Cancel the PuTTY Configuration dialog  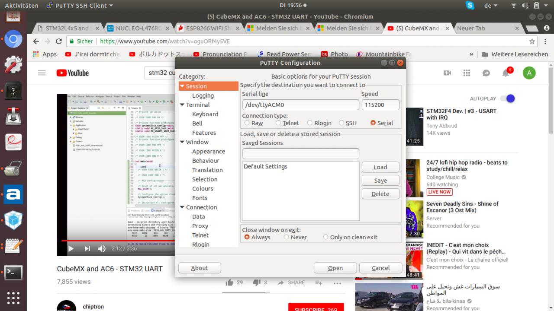point(380,268)
